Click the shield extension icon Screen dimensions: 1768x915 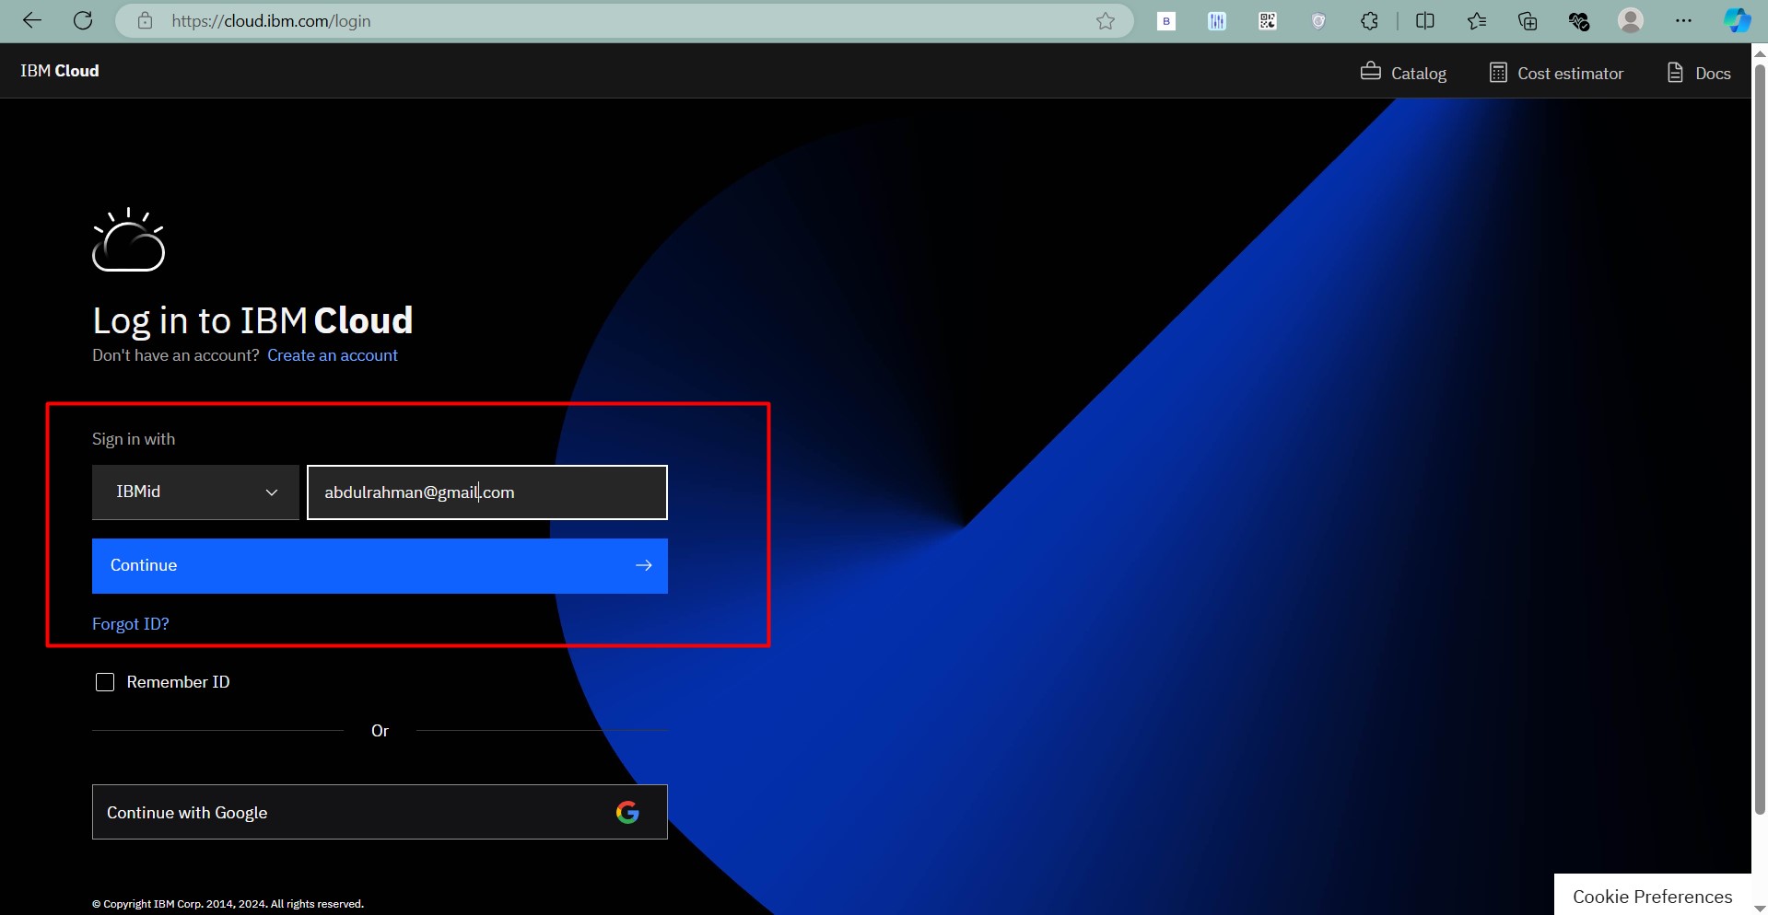click(x=1318, y=21)
